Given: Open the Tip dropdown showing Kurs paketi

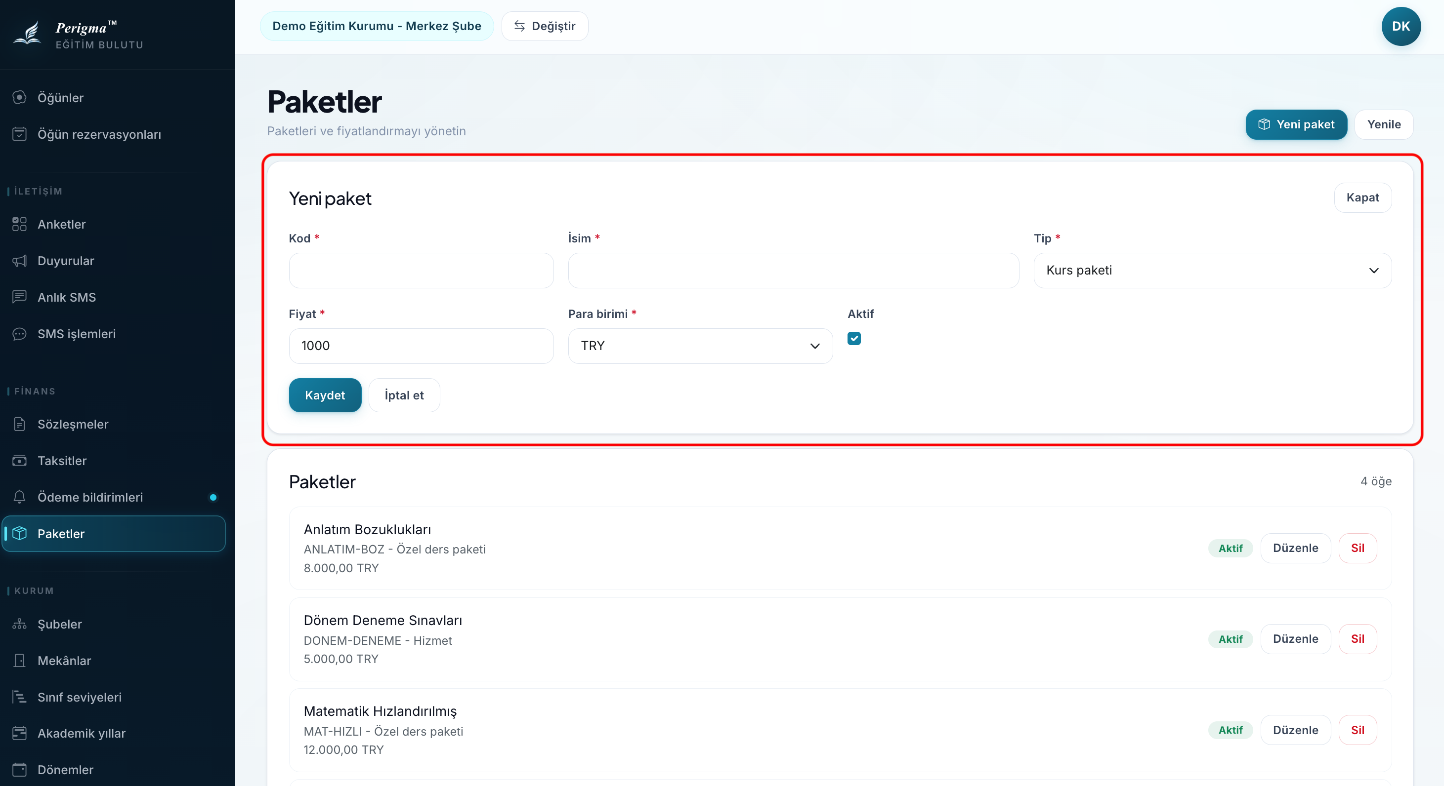Looking at the screenshot, I should 1212,271.
